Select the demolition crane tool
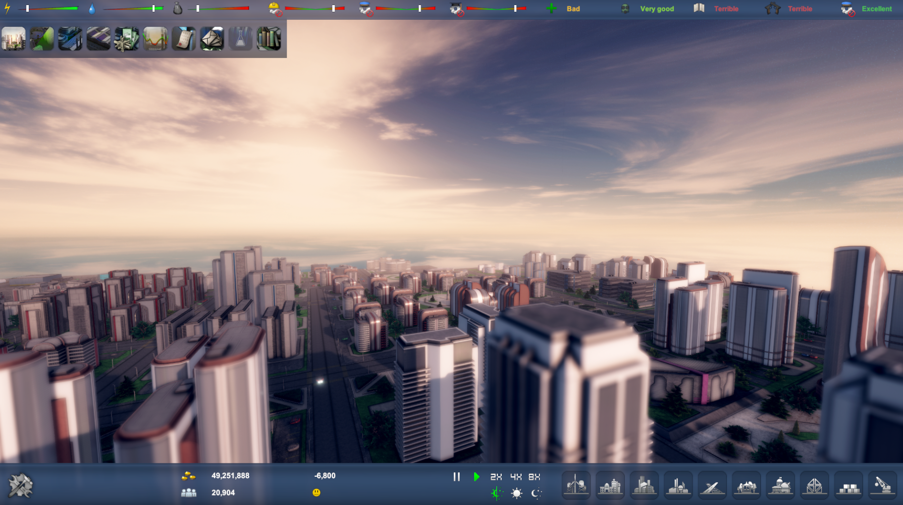Viewport: 903px width, 505px height. tap(883, 485)
